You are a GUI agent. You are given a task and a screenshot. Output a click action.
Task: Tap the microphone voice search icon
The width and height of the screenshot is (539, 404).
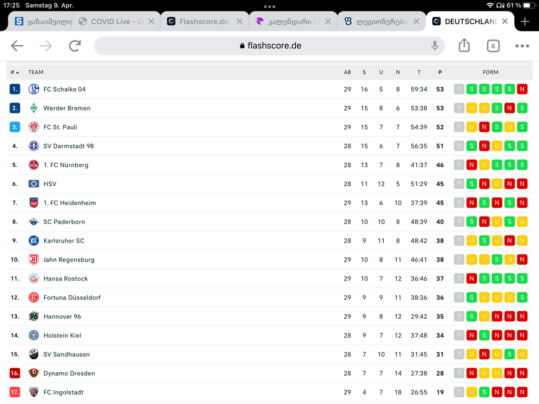pyautogui.click(x=435, y=46)
